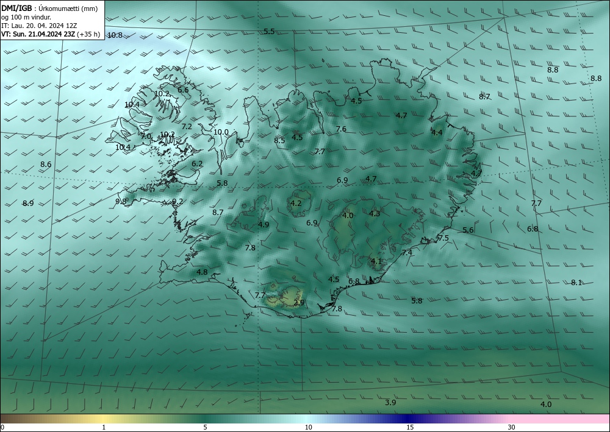This screenshot has width=610, height=432.
Task: Select the 10.8 value near the legend box
Action: [115, 35]
